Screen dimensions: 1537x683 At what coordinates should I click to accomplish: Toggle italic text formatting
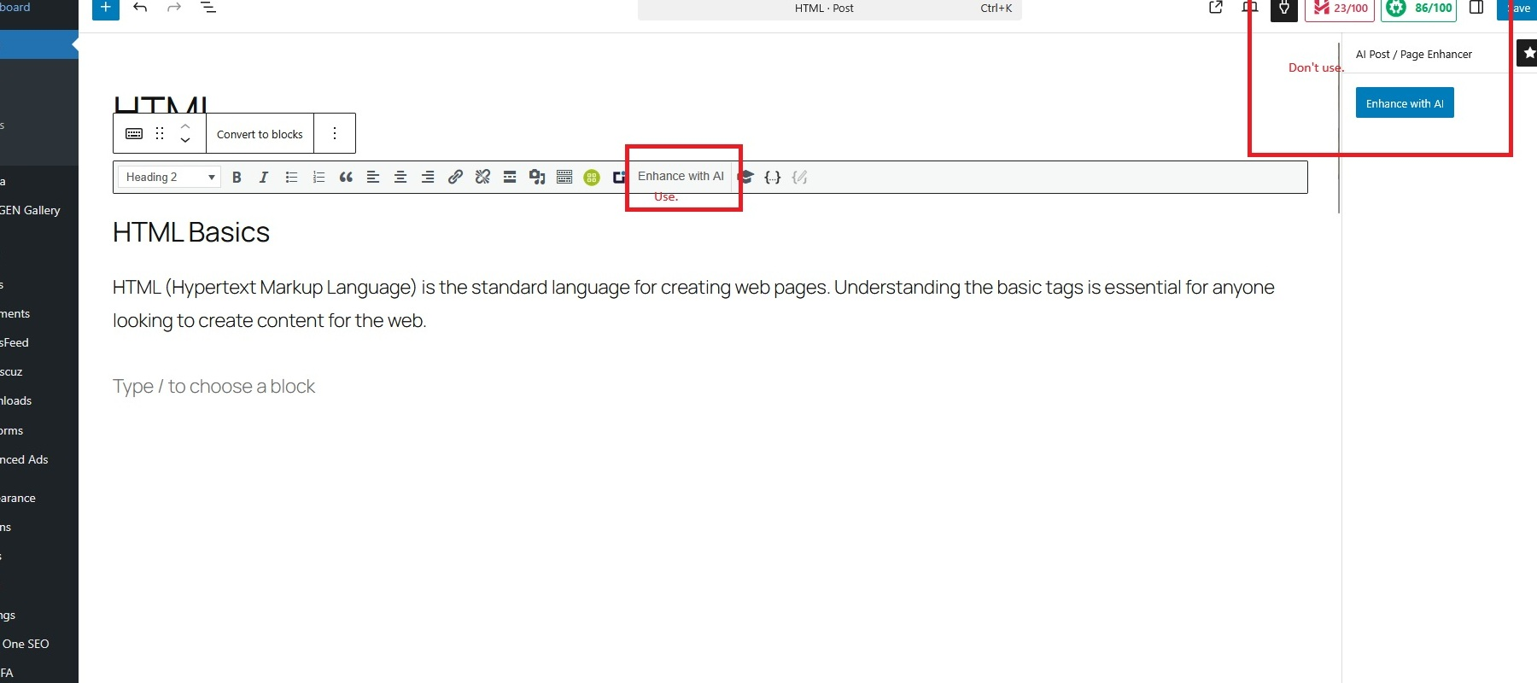[264, 178]
